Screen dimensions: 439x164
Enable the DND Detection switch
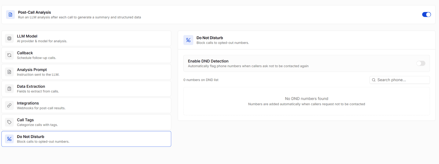click(x=421, y=63)
